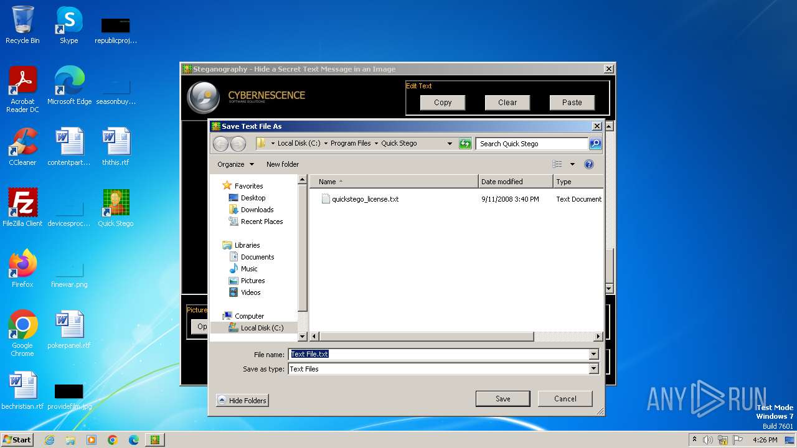This screenshot has width=797, height=448.
Task: Open the view options dropdown arrow
Action: tap(572, 164)
